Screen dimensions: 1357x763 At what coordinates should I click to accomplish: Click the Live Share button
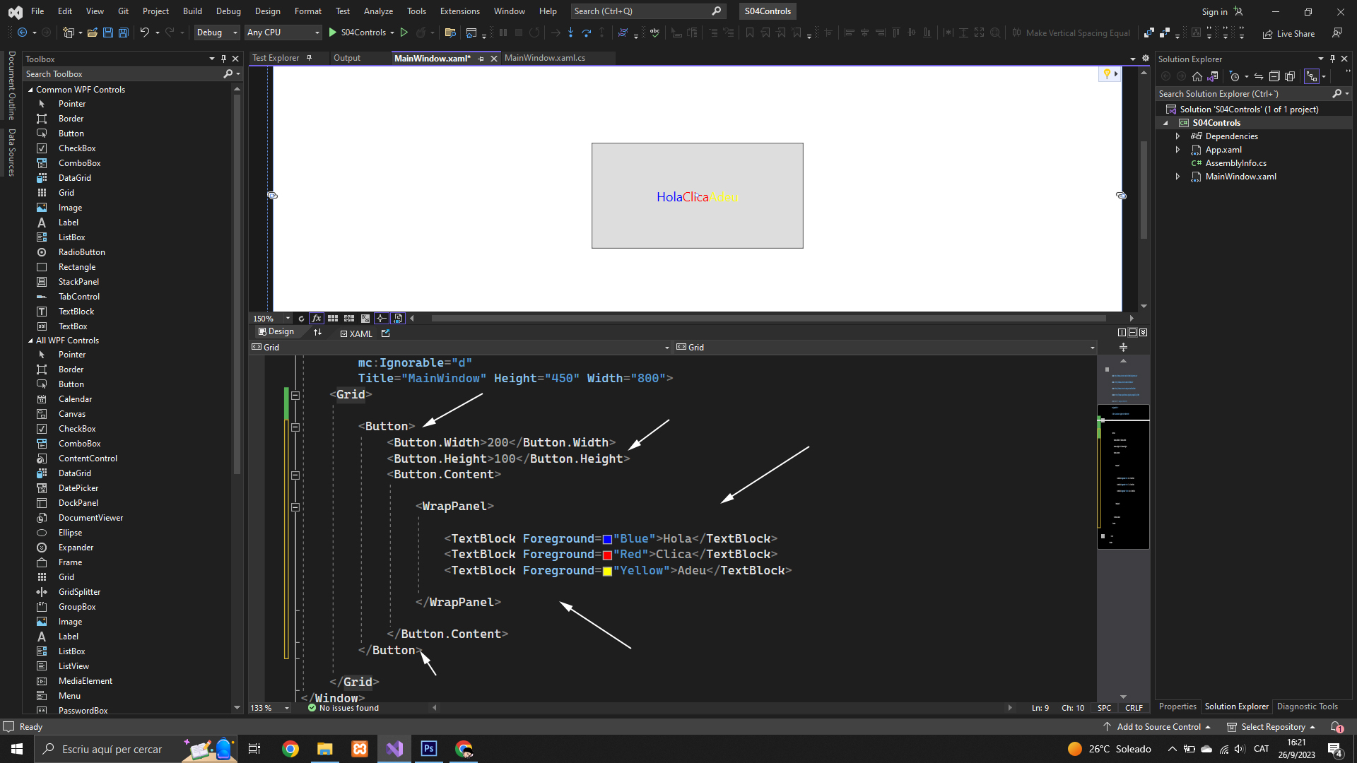point(1289,33)
